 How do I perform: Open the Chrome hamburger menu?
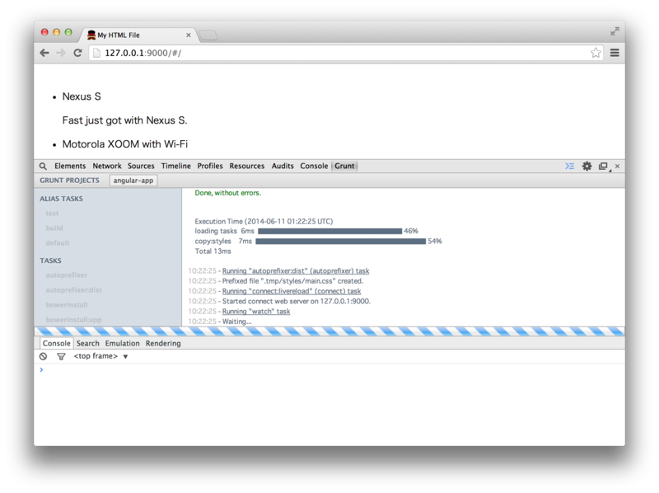tap(615, 53)
